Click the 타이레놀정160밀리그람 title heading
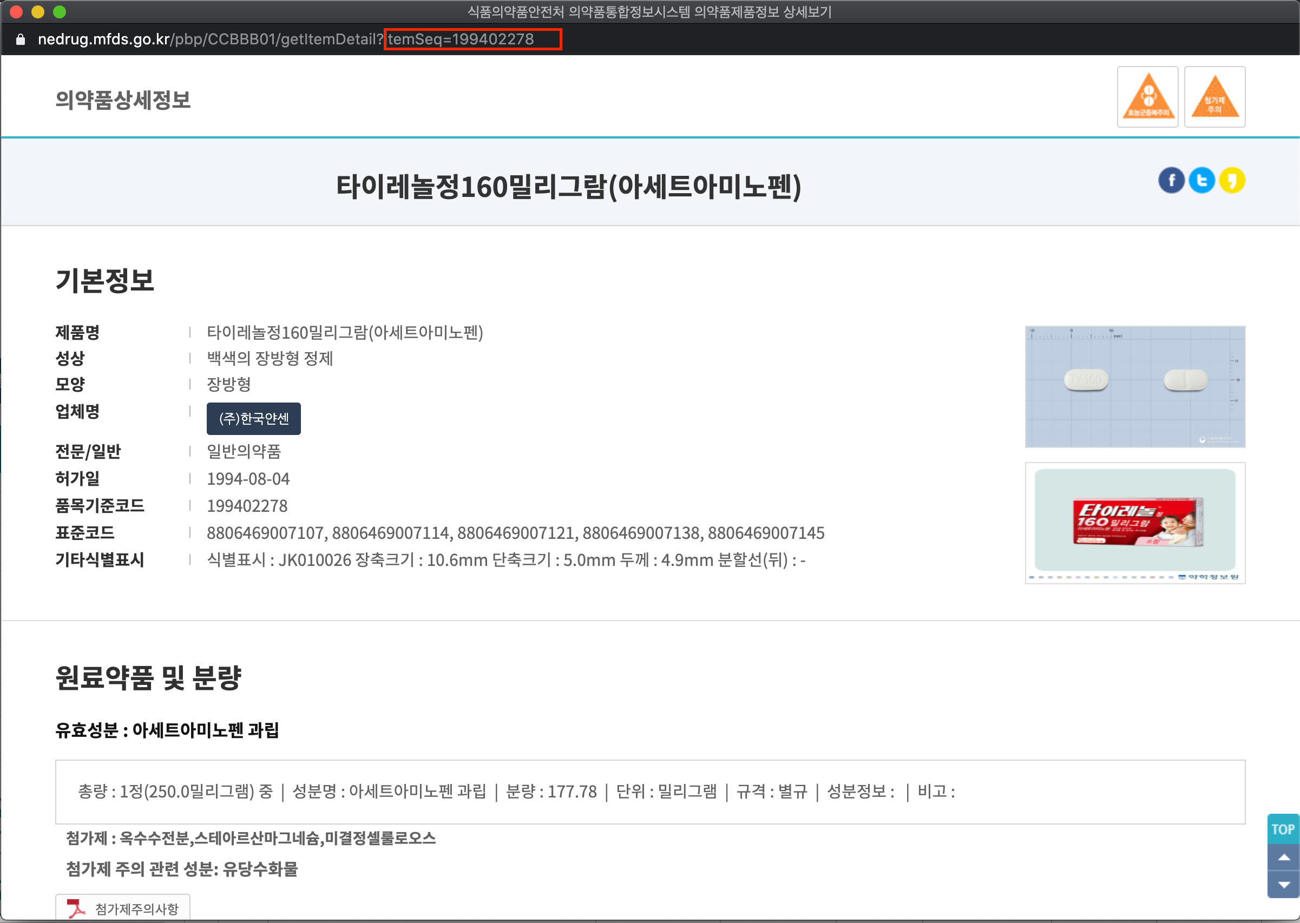This screenshot has width=1300, height=923. pyautogui.click(x=568, y=187)
